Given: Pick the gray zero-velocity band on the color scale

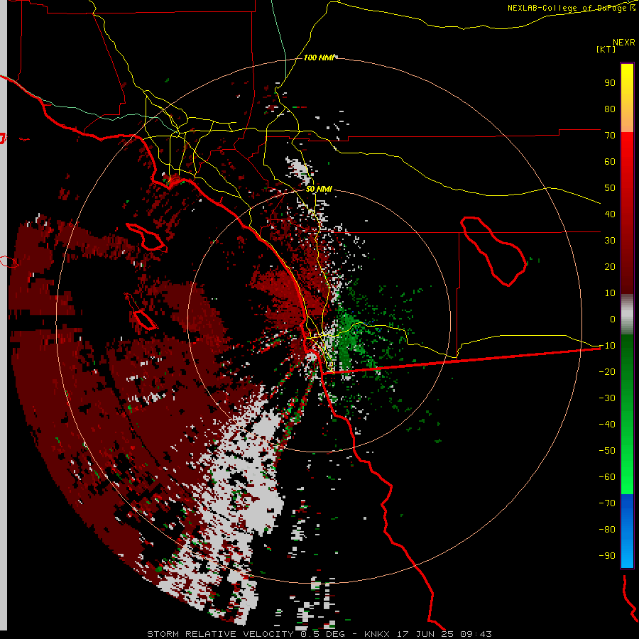Looking at the screenshot, I should click(627, 315).
